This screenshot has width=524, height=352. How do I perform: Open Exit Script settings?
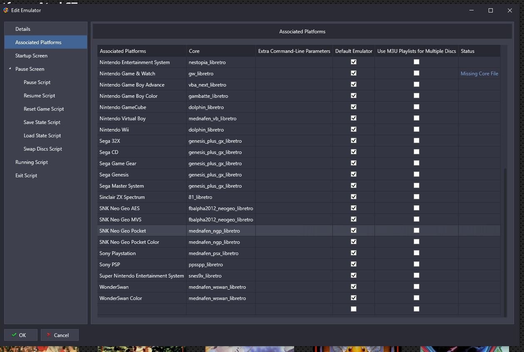pyautogui.click(x=46, y=176)
